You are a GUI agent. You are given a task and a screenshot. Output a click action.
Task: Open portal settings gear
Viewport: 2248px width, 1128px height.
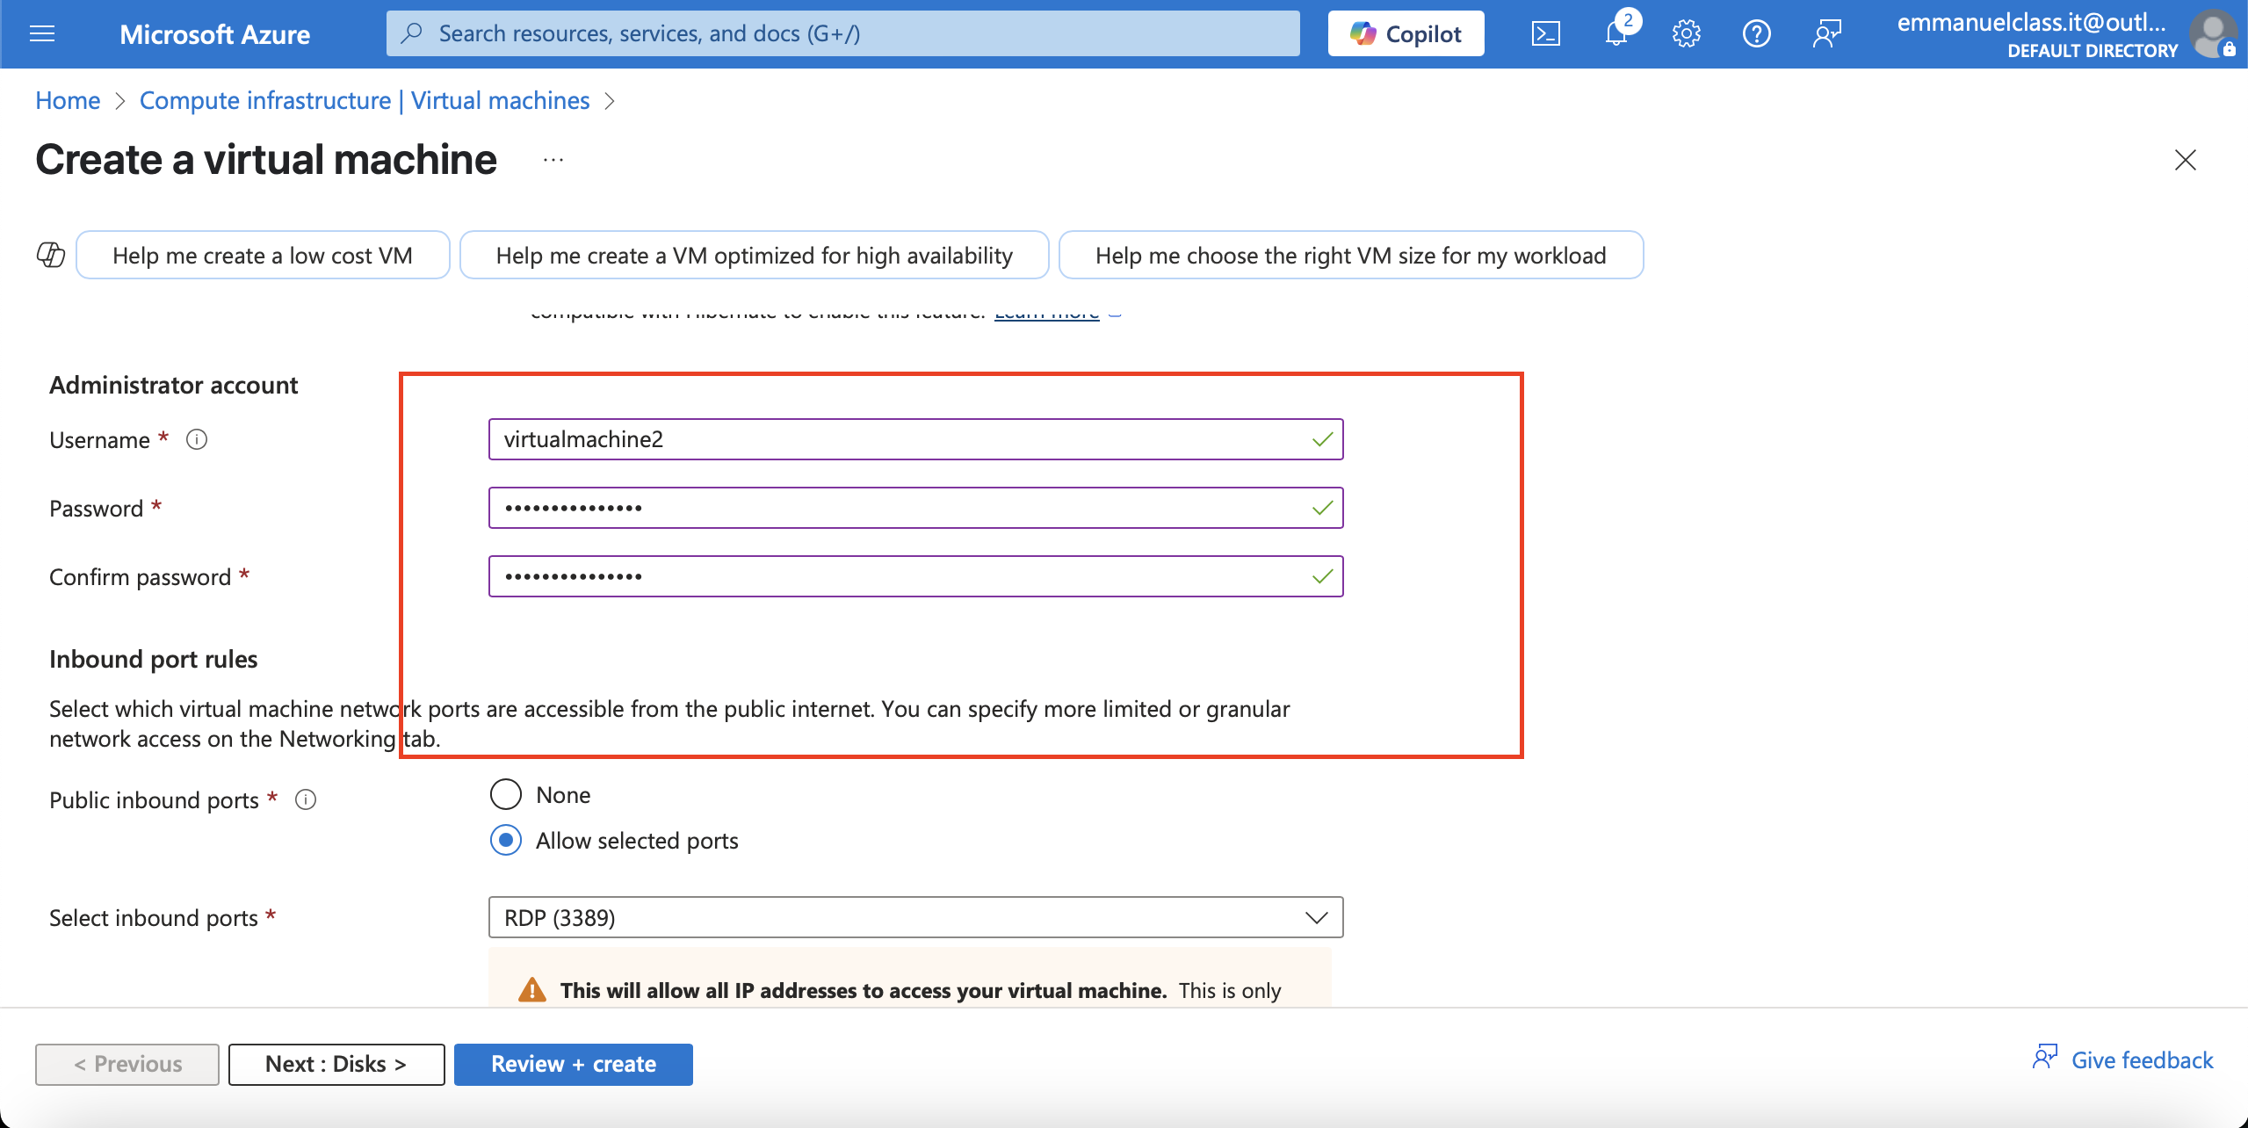click(x=1686, y=34)
